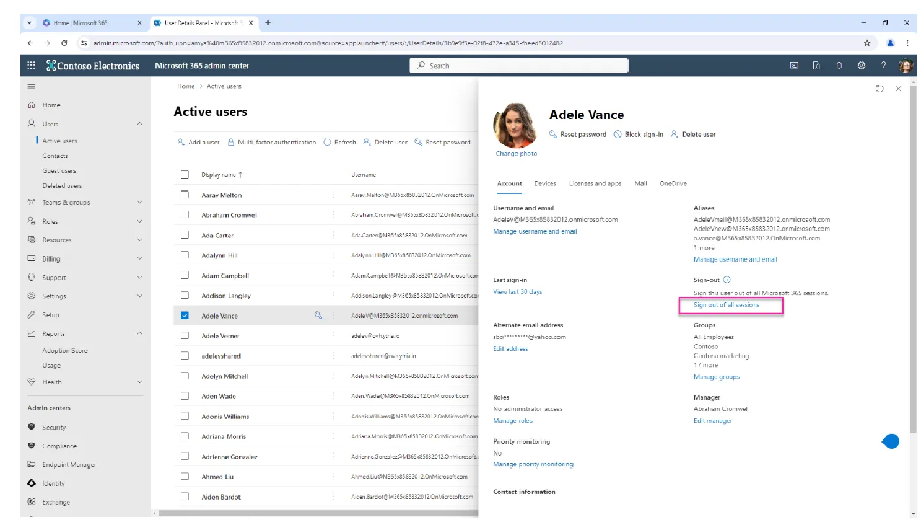
Task: Close the Adele Vance details panel
Action: pyautogui.click(x=898, y=89)
